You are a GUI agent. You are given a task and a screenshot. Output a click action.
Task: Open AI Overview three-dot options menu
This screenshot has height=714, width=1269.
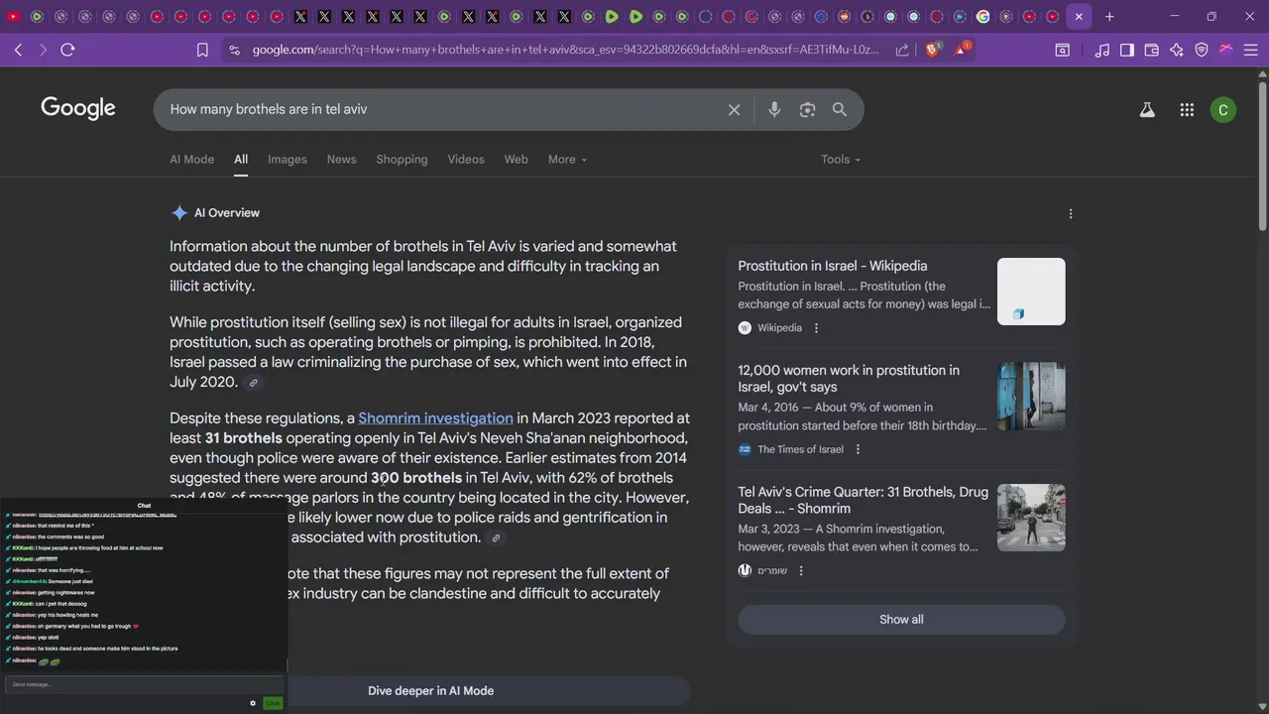pyautogui.click(x=1070, y=213)
